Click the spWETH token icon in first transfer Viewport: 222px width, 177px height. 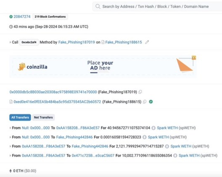[153, 128]
